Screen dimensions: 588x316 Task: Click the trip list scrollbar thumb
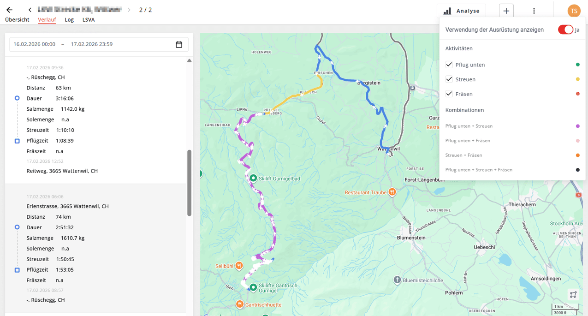[189, 183]
